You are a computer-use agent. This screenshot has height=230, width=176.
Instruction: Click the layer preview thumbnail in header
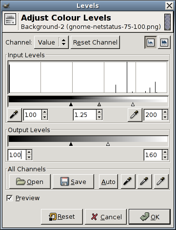pos(167,22)
